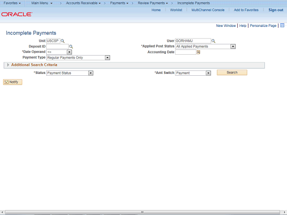Screen dimensions: 287x215
Task: Click the Help link
Action: point(243,26)
